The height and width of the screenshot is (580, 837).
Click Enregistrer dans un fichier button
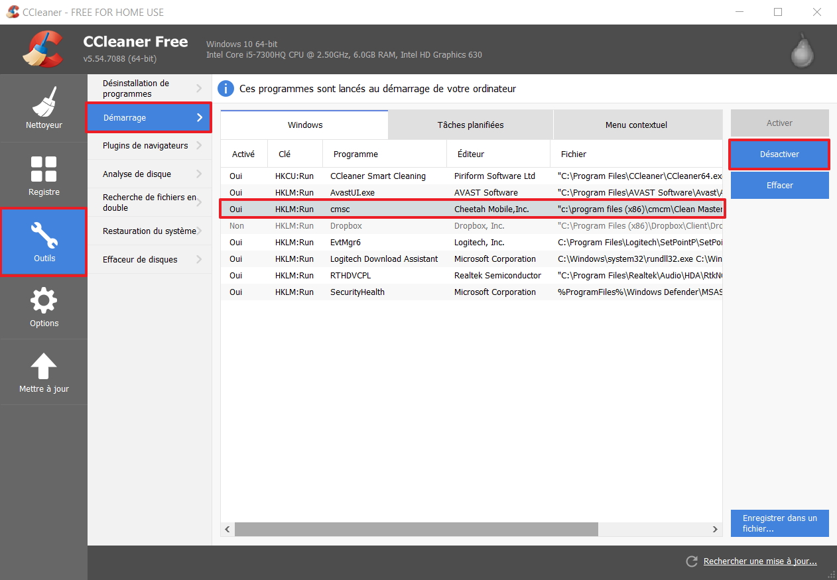(x=780, y=523)
